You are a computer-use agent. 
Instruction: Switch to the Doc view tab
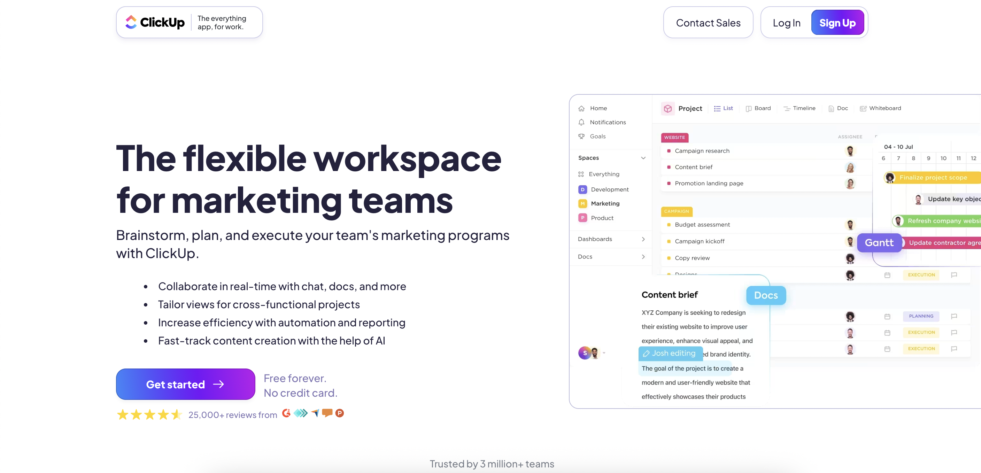[838, 108]
